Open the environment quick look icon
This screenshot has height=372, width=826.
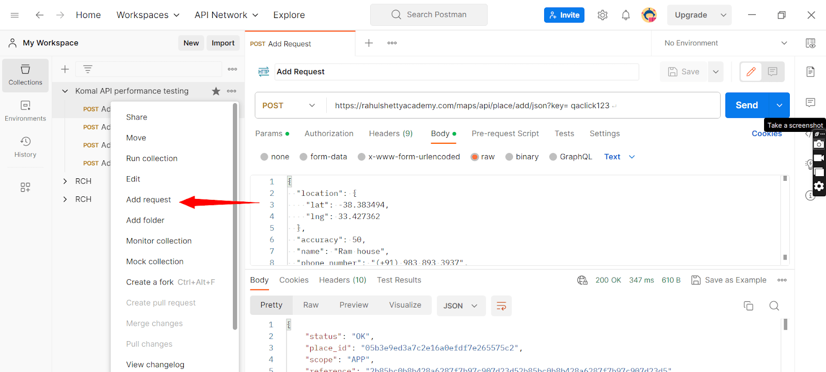[811, 43]
